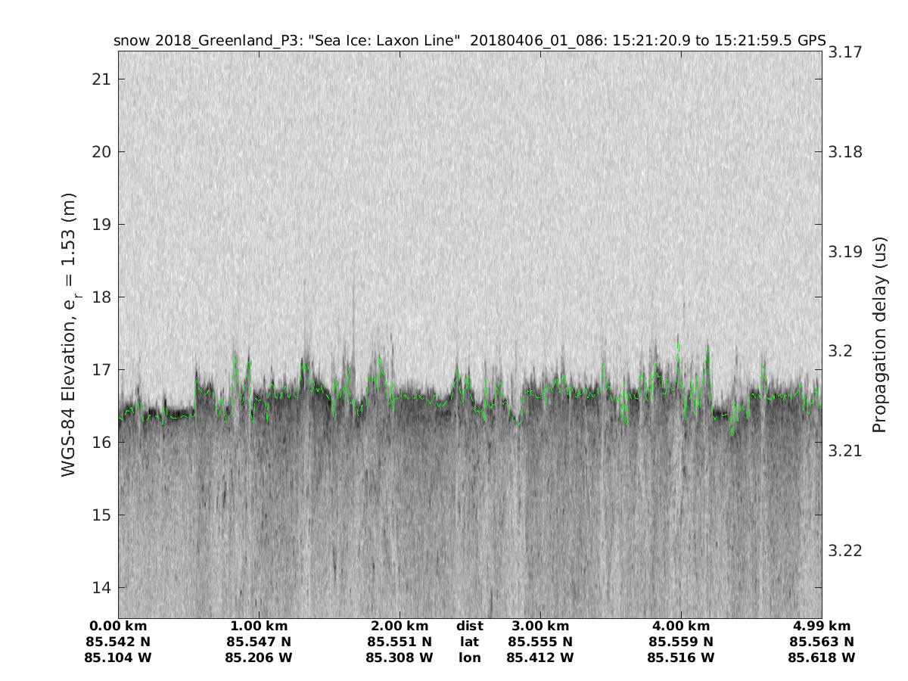Image resolution: width=908 pixels, height=681 pixels.
Task: Click the 19 elevation tick label
Action: click(101, 225)
